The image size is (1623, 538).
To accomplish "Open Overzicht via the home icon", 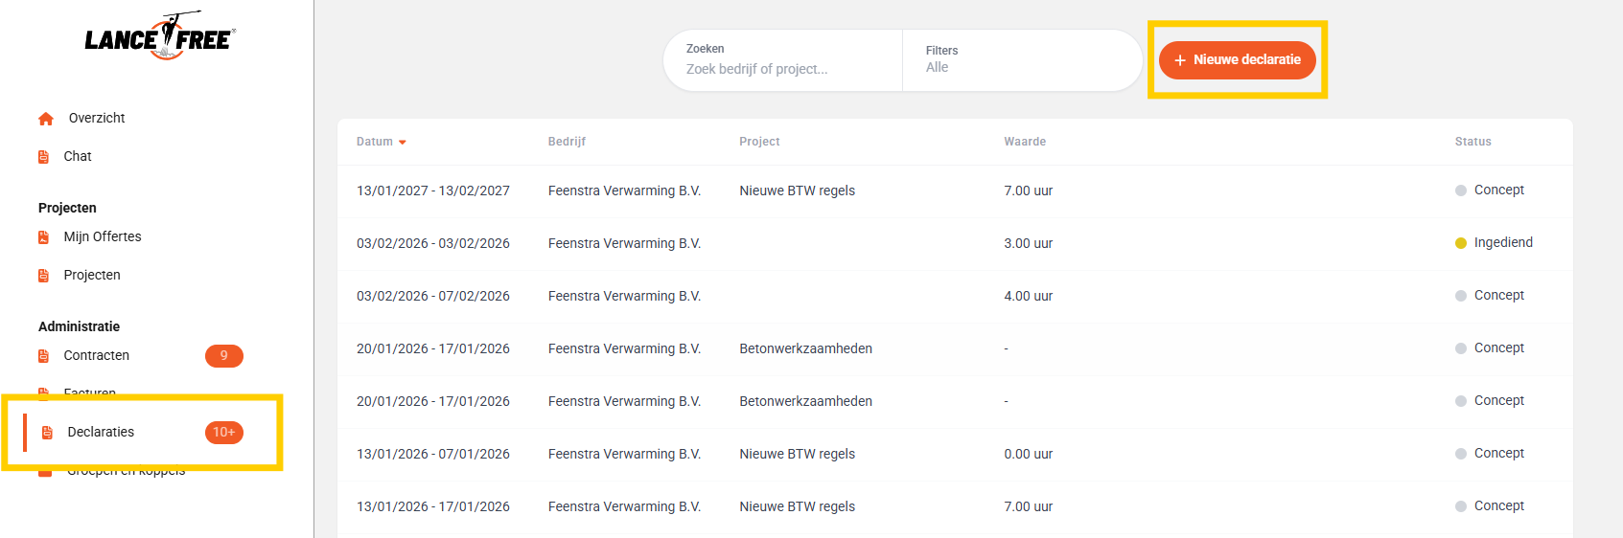I will click(46, 119).
